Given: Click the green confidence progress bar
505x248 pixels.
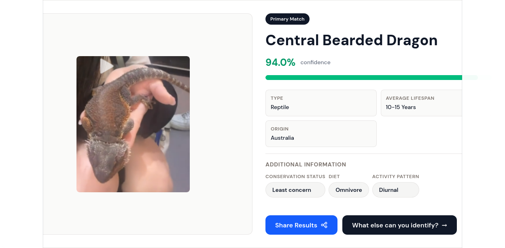Looking at the screenshot, I should tap(364, 78).
